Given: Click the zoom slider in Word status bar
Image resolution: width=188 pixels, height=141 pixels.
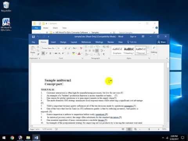Looking at the screenshot, I should click(x=149, y=129).
